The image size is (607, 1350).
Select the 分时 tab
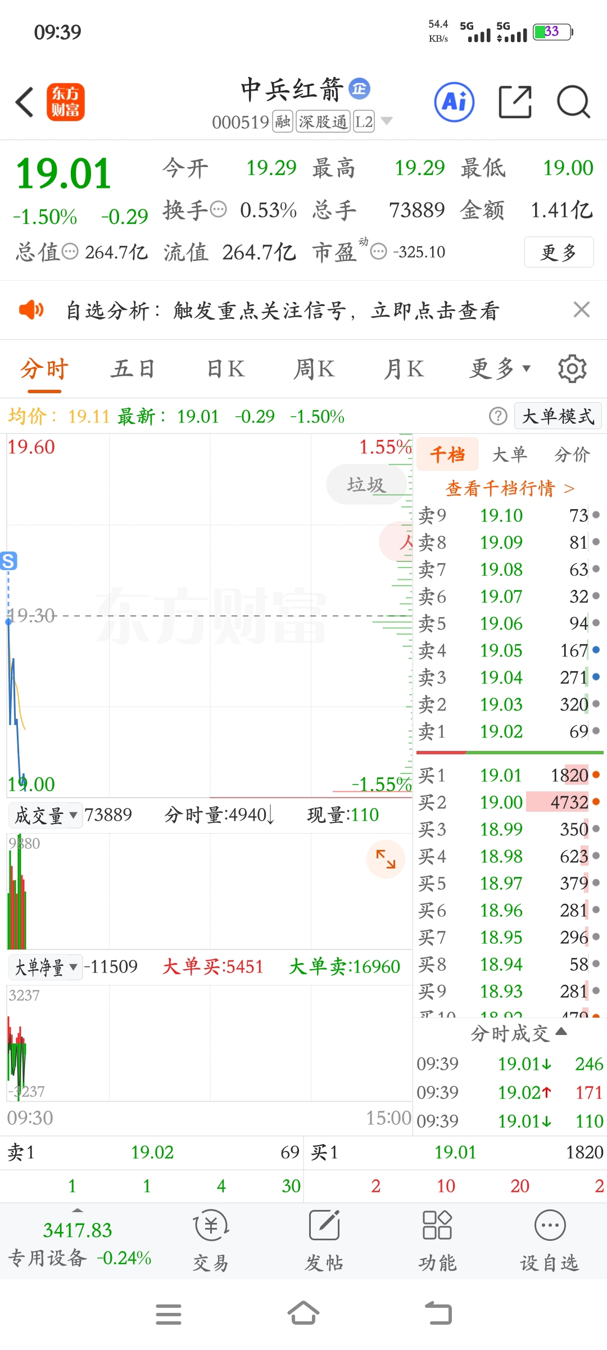[x=44, y=370]
